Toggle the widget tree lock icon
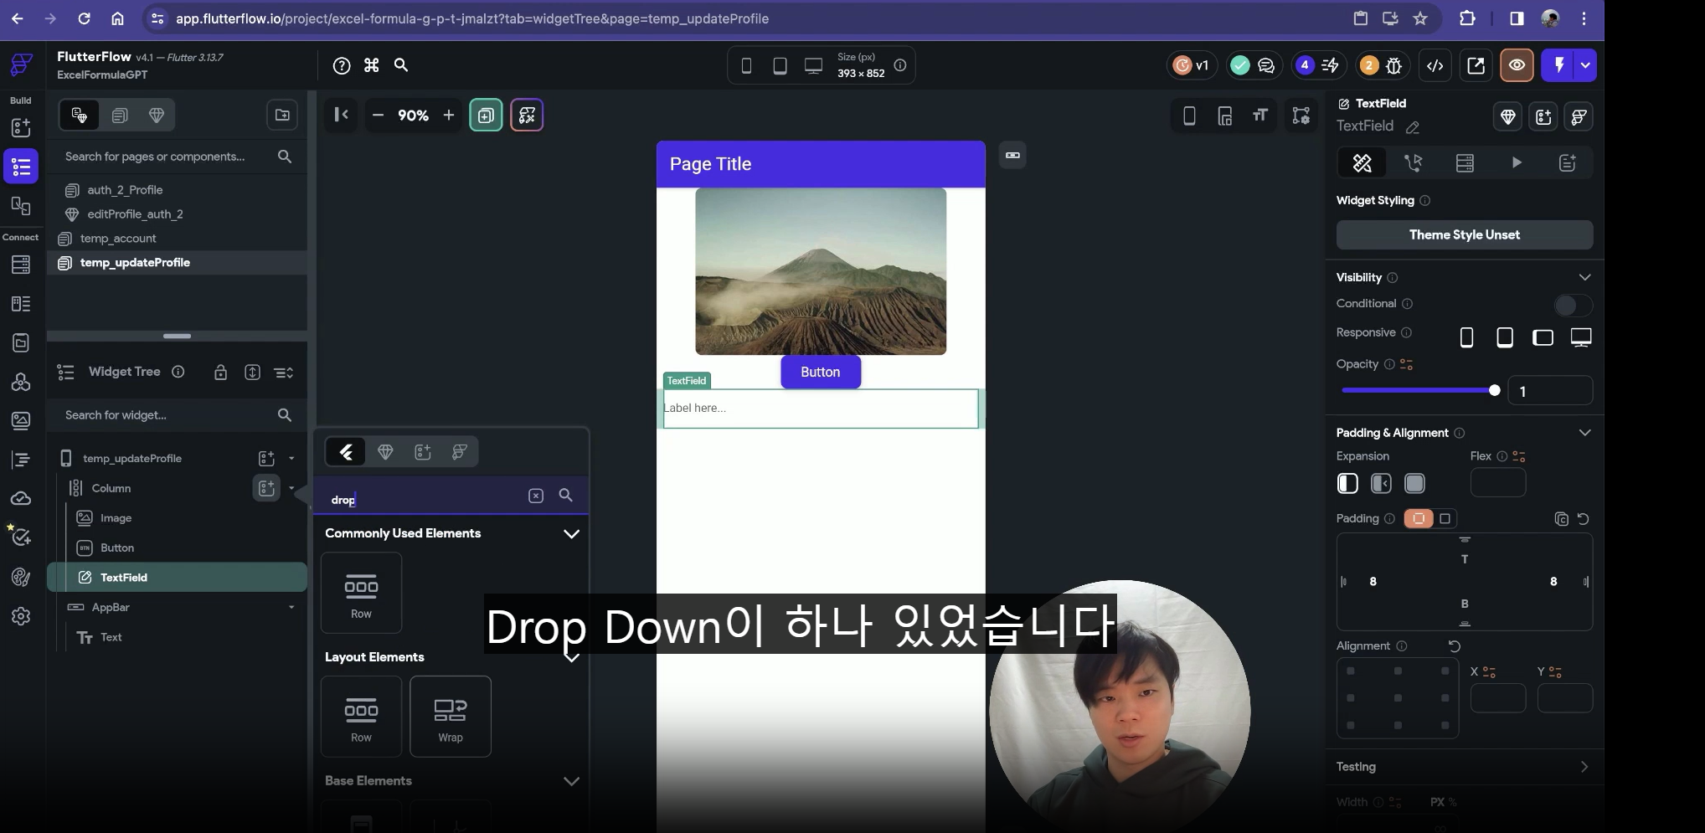The image size is (1705, 833). (x=220, y=373)
